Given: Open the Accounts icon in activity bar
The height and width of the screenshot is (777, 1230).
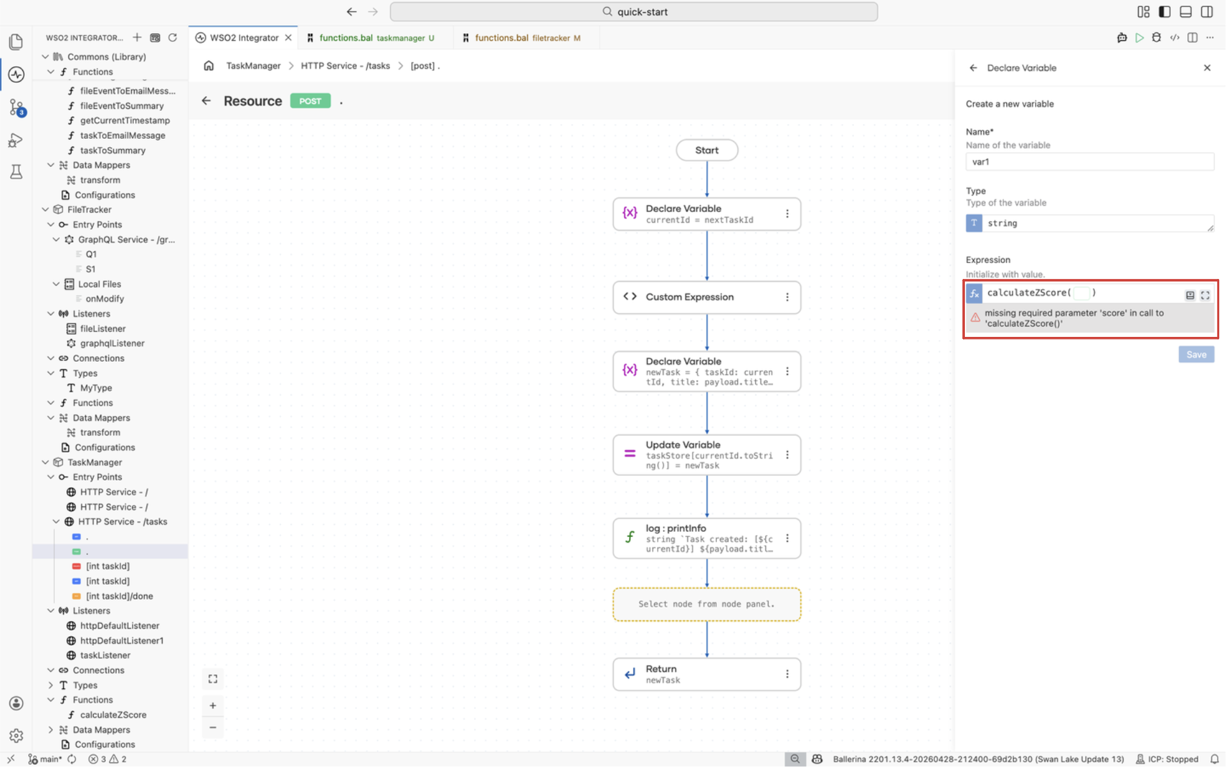Looking at the screenshot, I should 16,704.
